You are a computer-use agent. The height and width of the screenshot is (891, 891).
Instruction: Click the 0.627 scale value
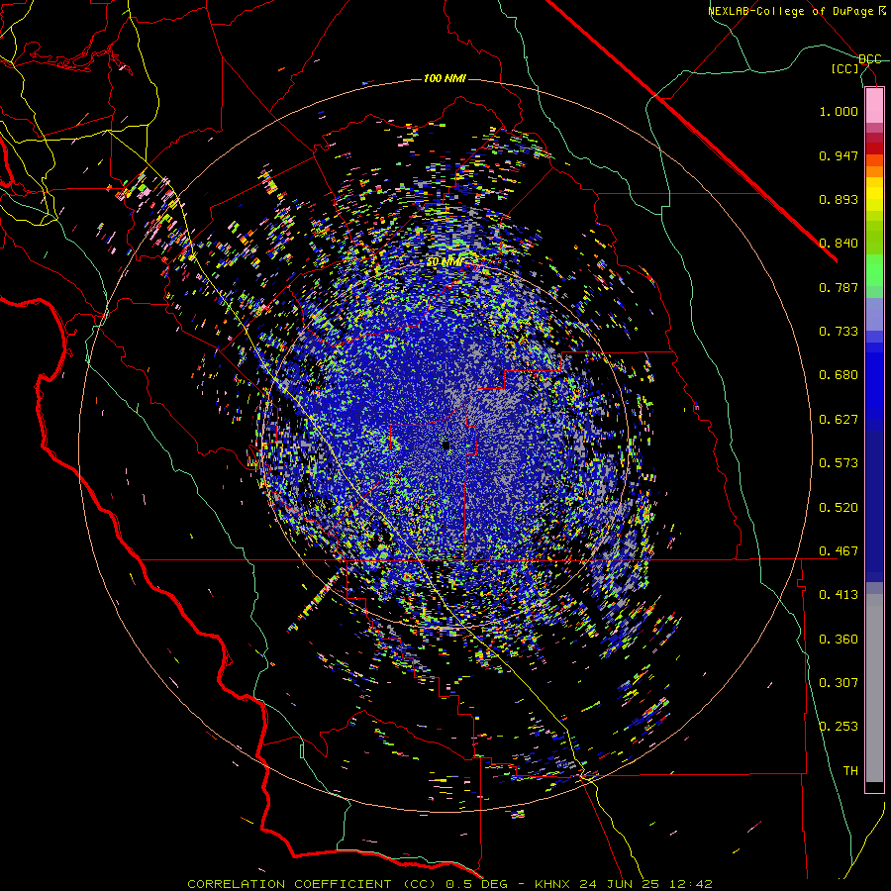tap(839, 420)
